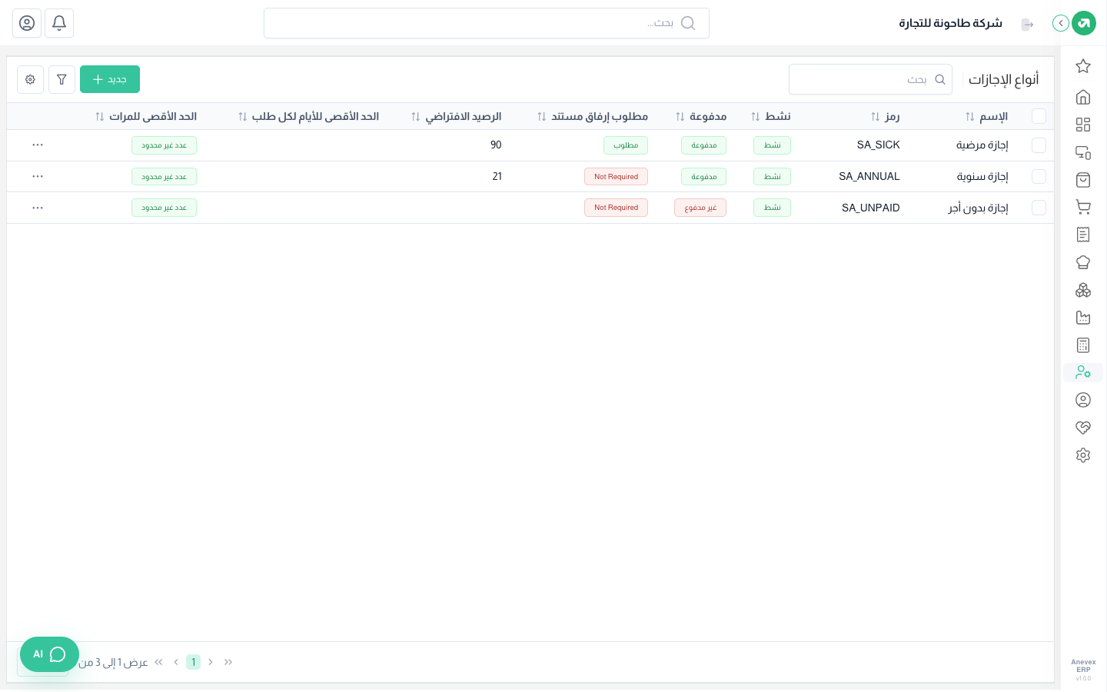Open the AI chat button
This screenshot has height=692, width=1107.
[x=49, y=654]
